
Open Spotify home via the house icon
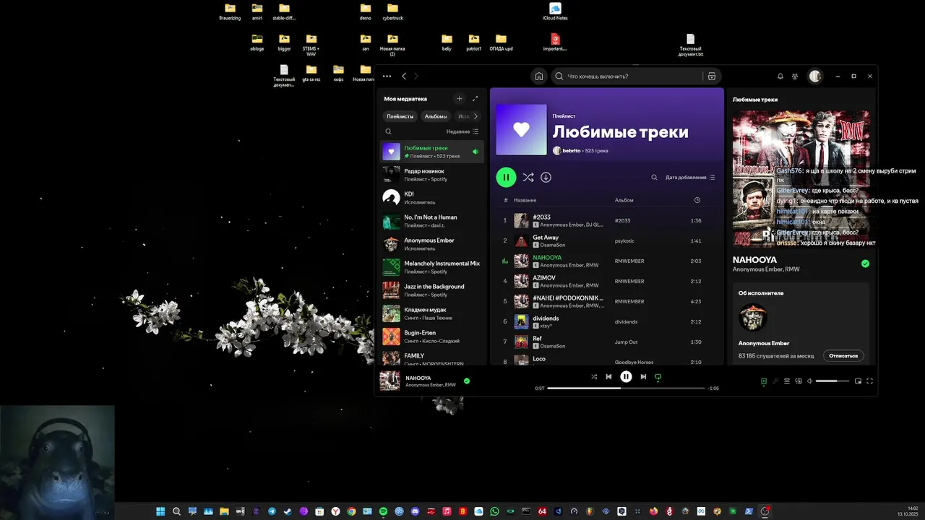(538, 76)
